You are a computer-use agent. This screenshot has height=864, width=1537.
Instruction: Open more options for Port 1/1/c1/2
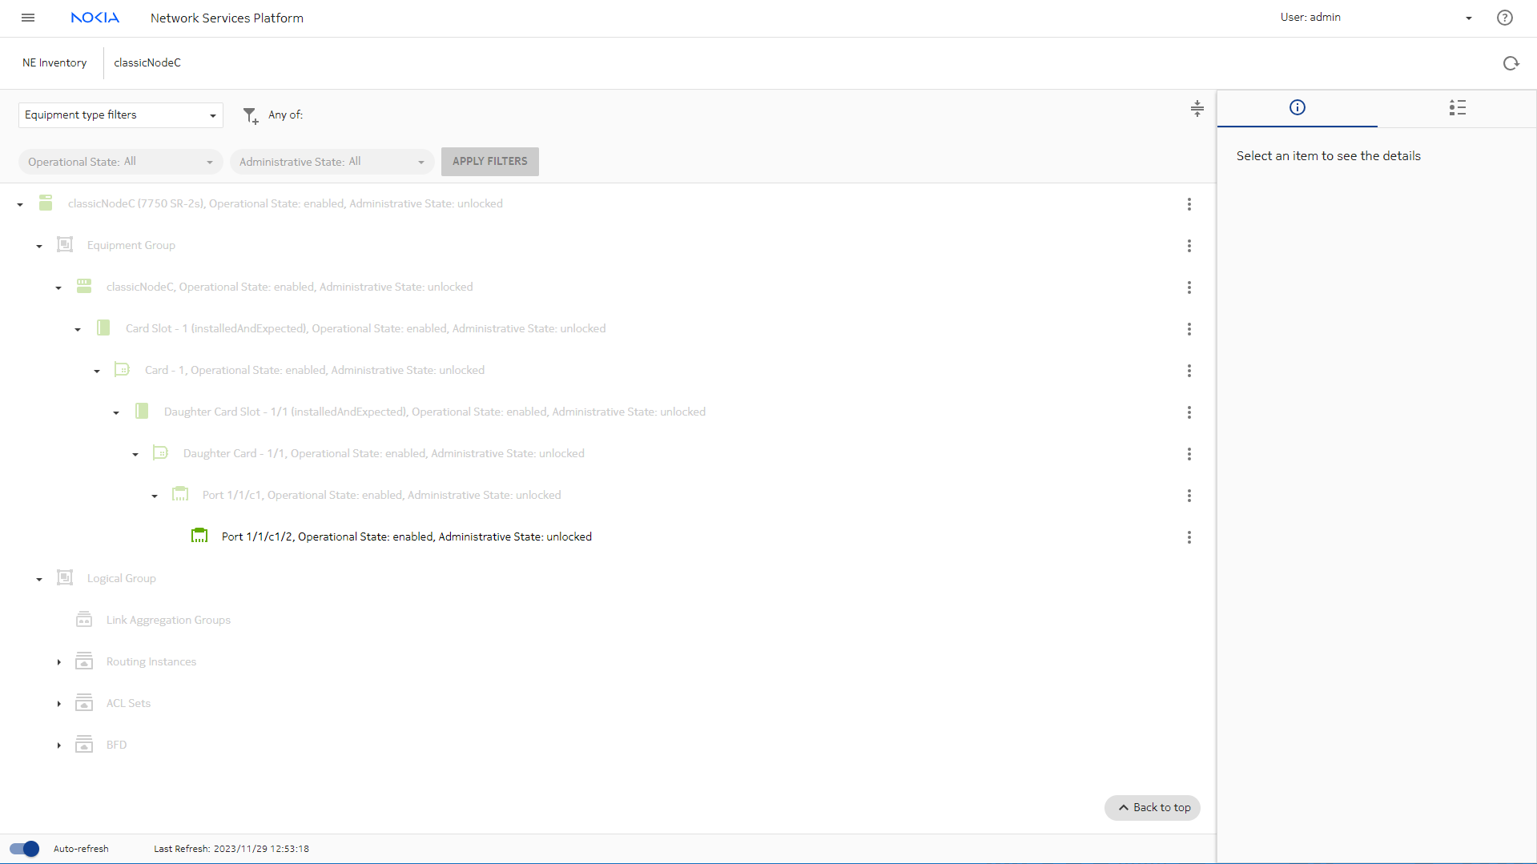click(x=1189, y=537)
